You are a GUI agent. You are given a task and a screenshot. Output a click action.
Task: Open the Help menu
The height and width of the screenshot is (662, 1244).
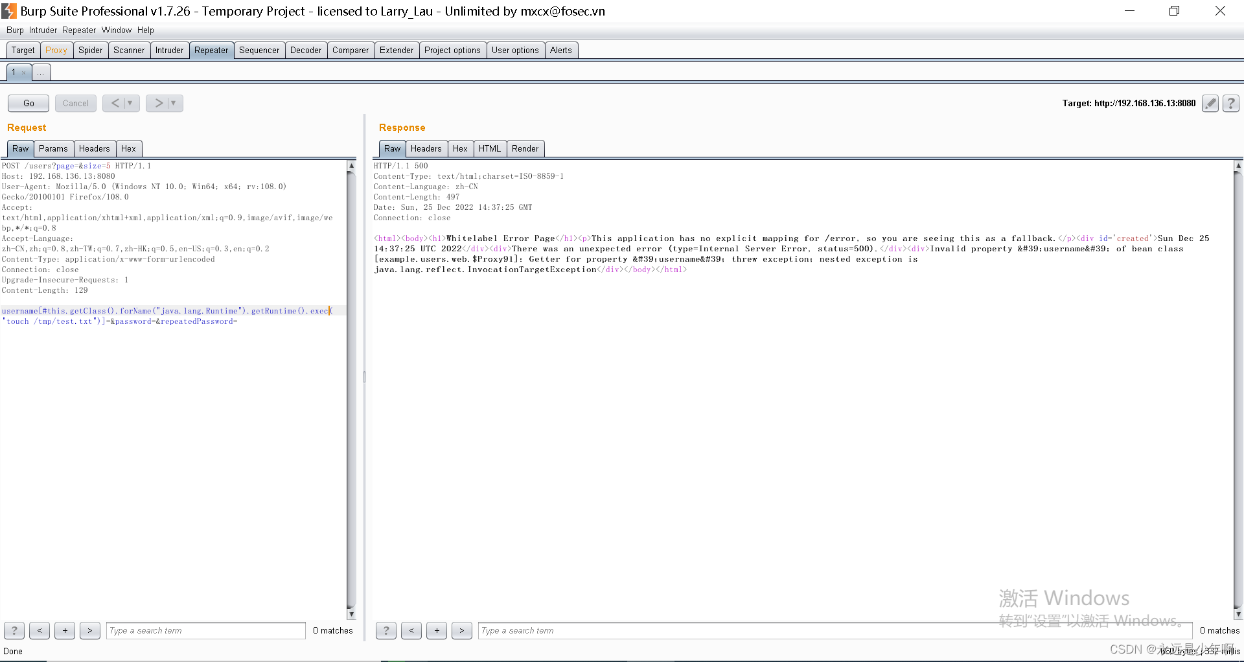point(146,30)
